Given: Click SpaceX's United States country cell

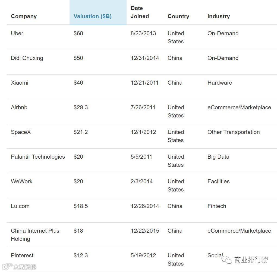Looking at the screenshot, I should [x=176, y=136].
